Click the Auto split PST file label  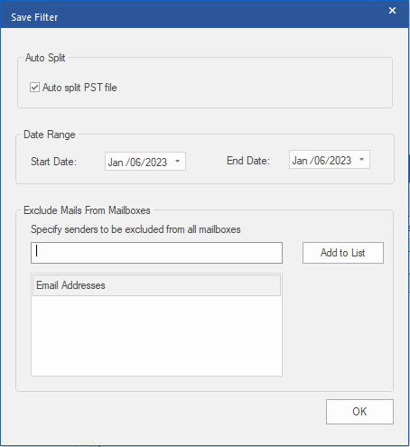pos(79,88)
